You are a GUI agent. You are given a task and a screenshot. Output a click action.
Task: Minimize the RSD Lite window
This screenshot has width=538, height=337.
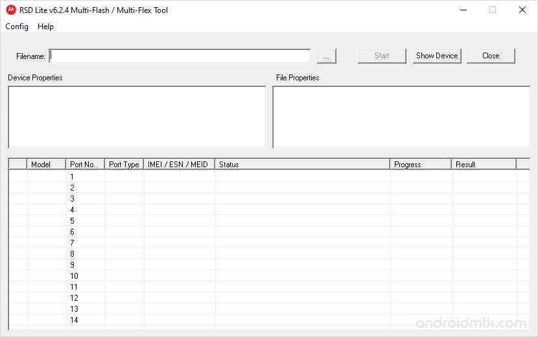[x=463, y=10]
